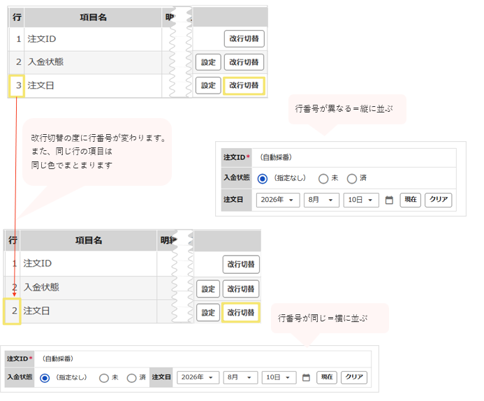Click 注文日 label in the side-by-side form
Viewport: 484px width, 401px height.
(x=161, y=377)
